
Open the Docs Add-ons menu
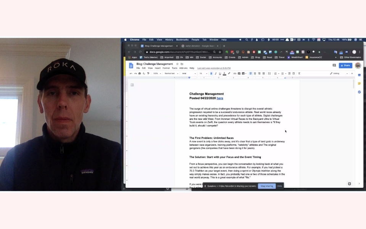[x=183, y=68]
